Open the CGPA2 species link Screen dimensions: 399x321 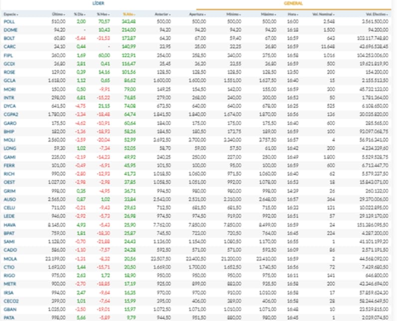coord(10,113)
